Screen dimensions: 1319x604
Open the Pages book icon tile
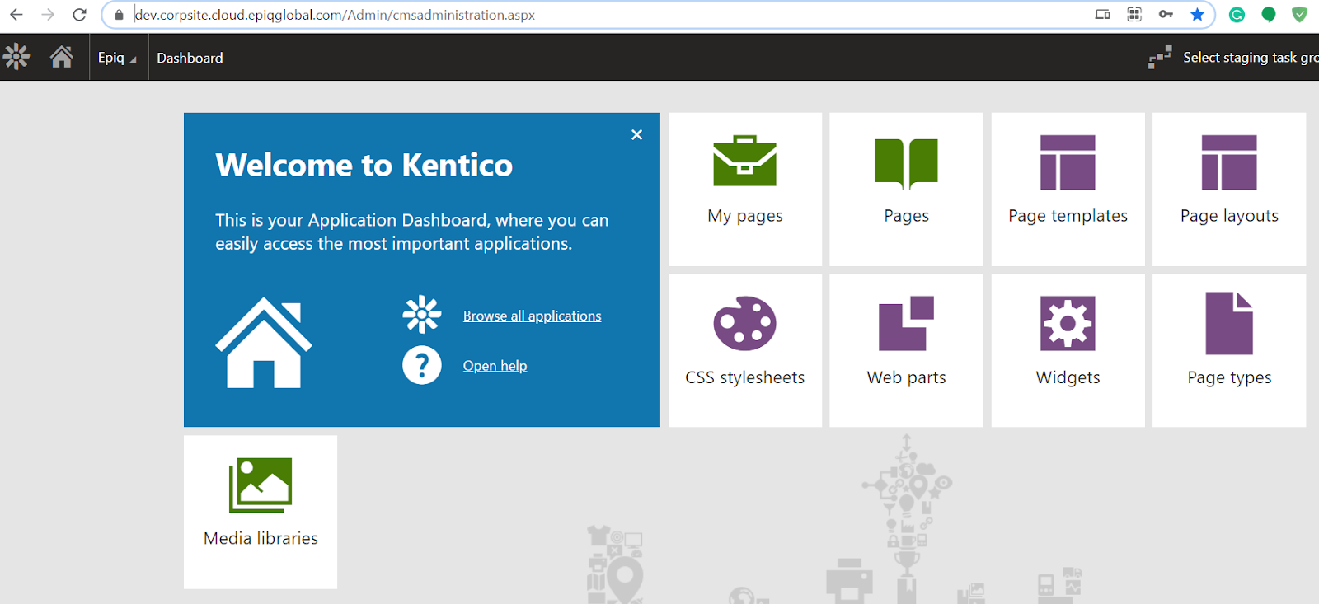906,190
